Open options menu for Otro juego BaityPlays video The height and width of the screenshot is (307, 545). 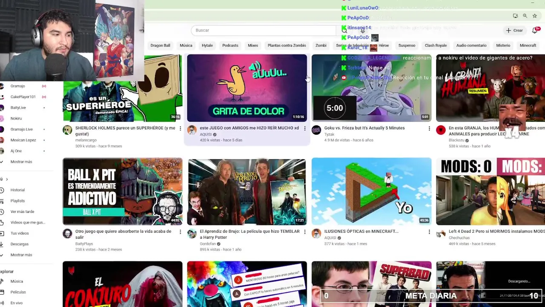tap(180, 232)
